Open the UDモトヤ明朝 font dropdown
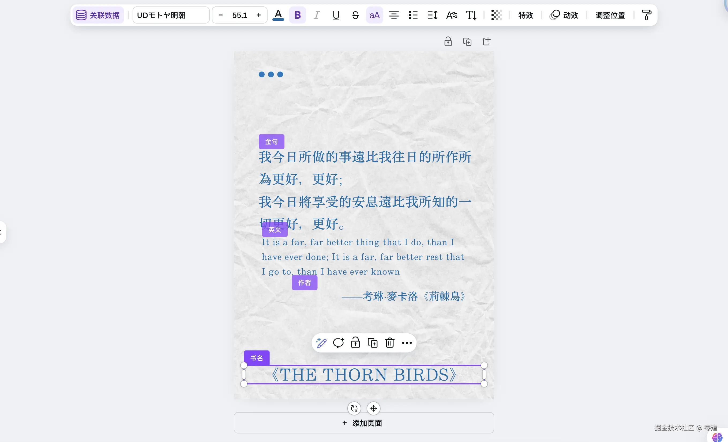Image resolution: width=728 pixels, height=442 pixels. [x=171, y=15]
